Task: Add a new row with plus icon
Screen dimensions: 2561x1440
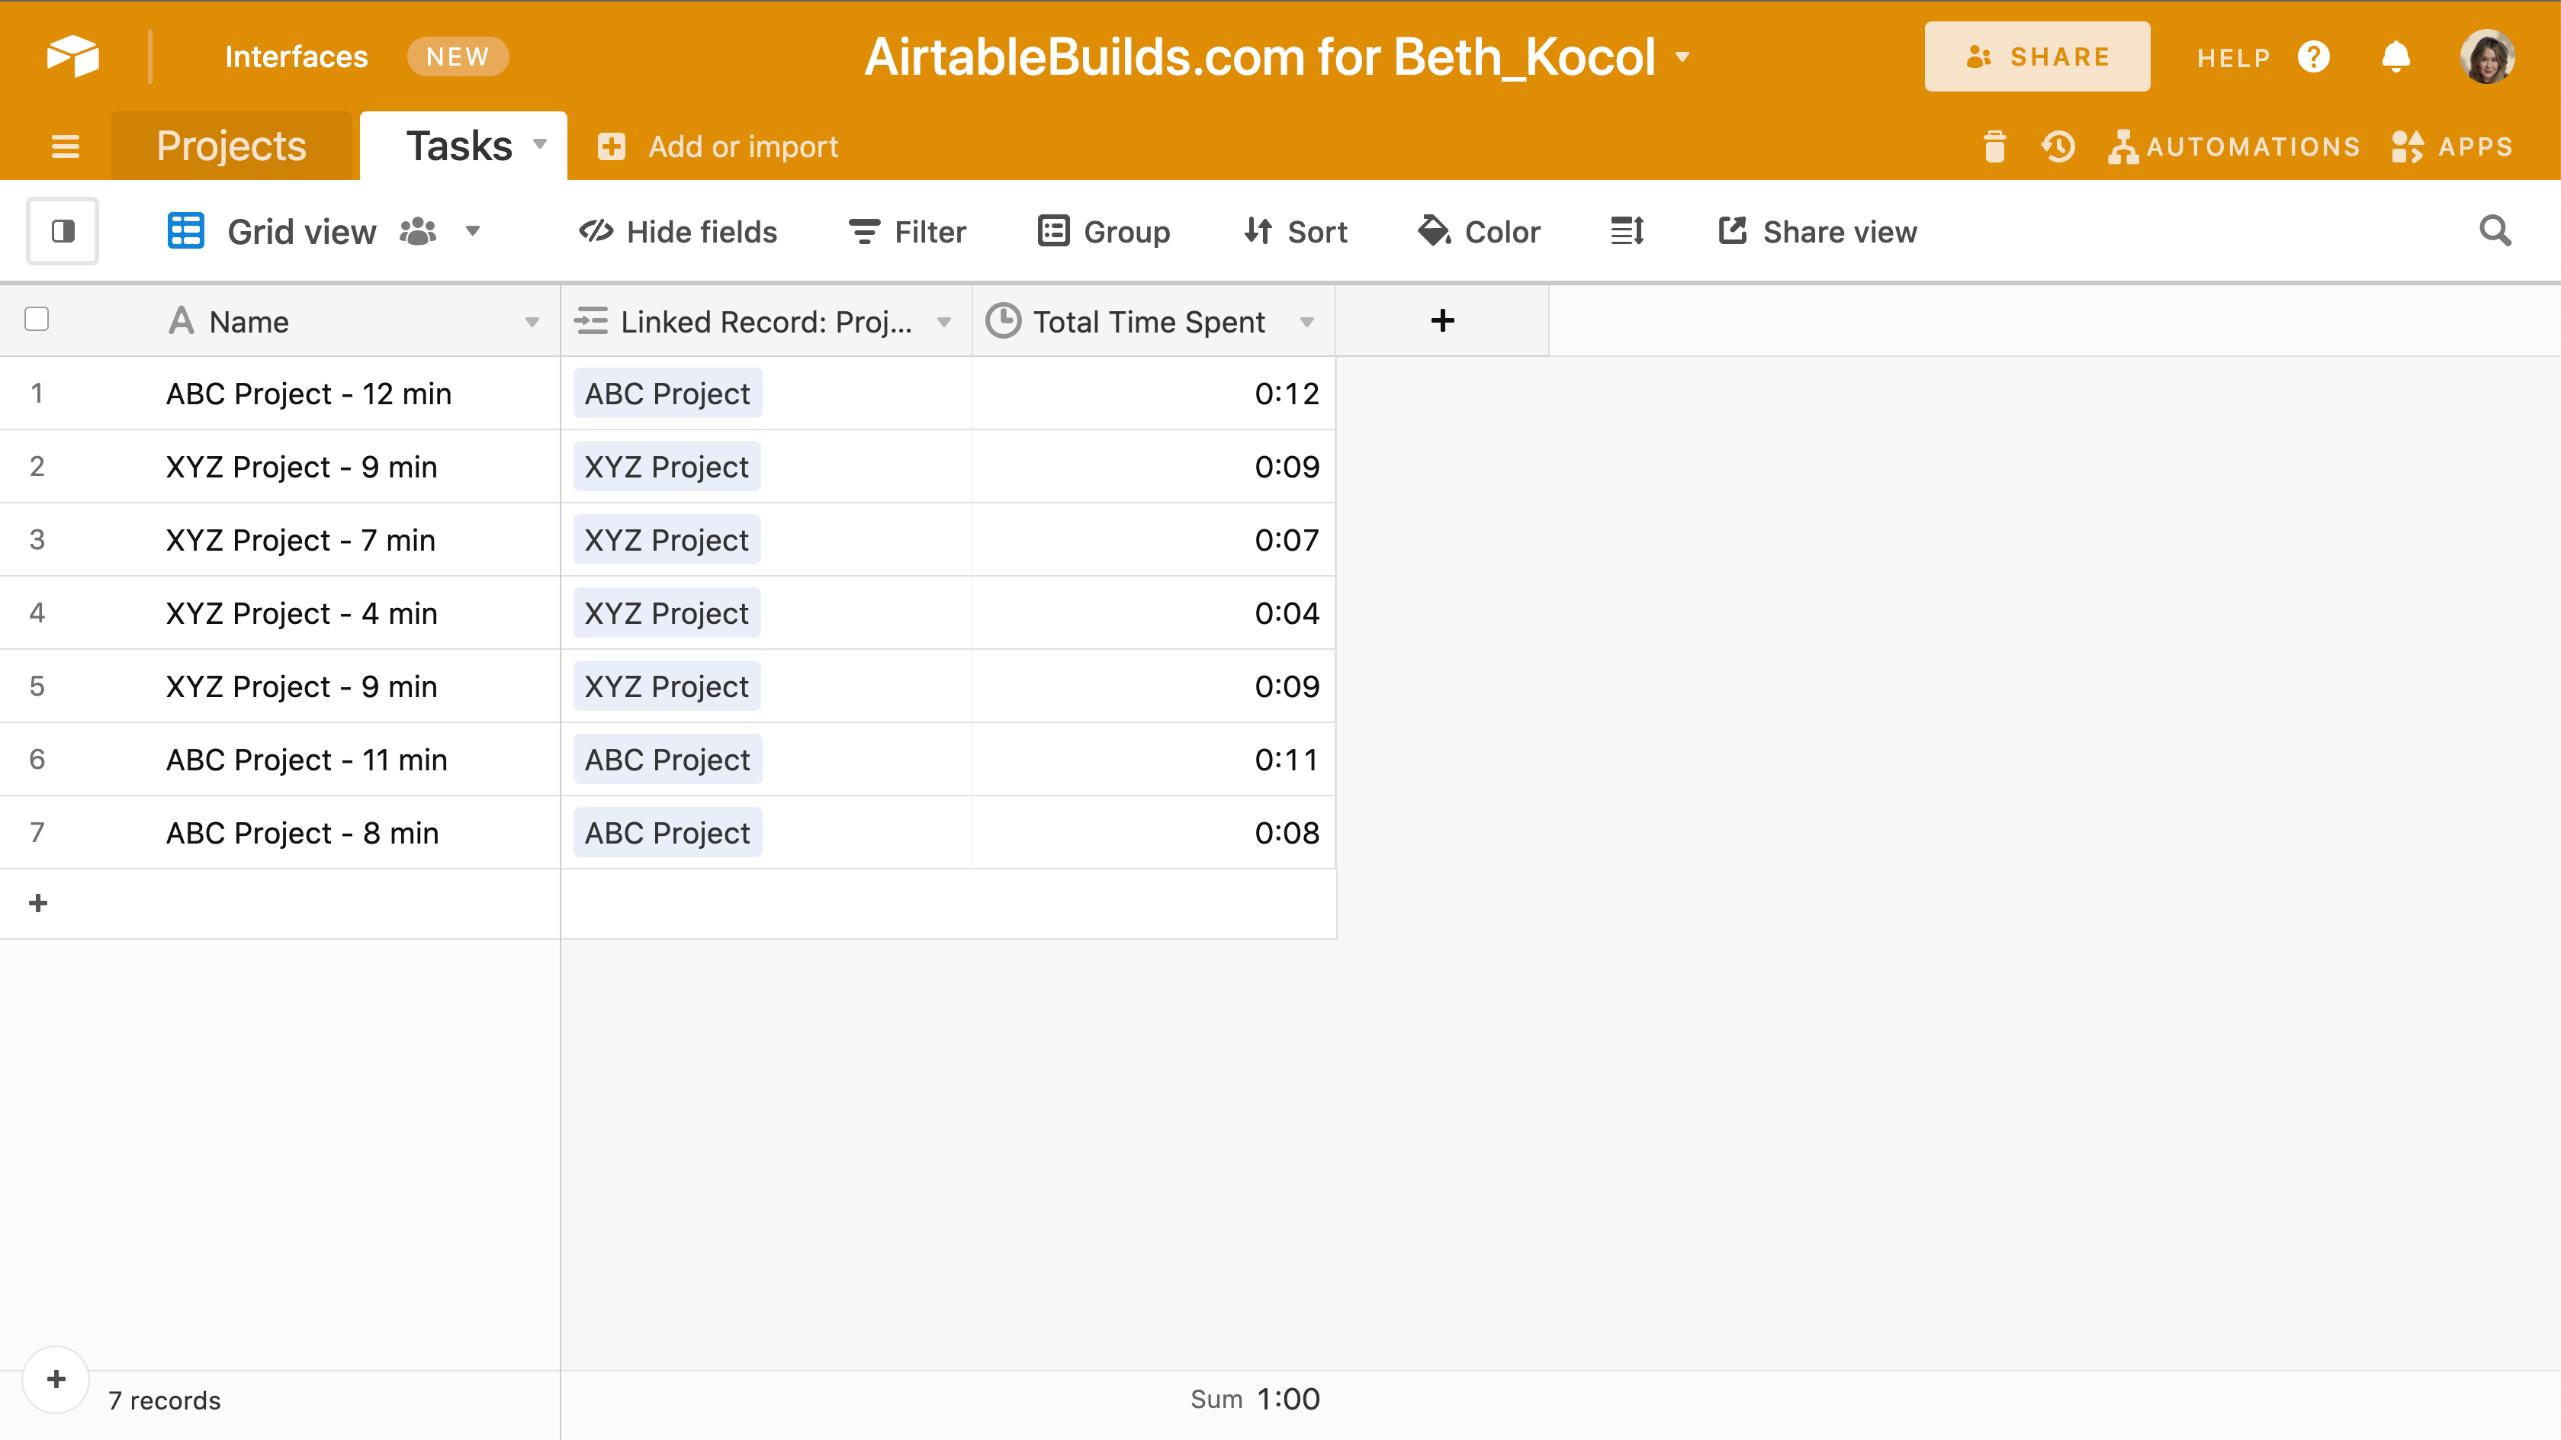Action: pyautogui.click(x=38, y=903)
